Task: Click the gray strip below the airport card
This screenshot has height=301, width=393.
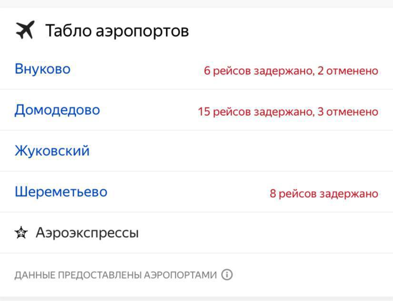Action: [x=196, y=299]
